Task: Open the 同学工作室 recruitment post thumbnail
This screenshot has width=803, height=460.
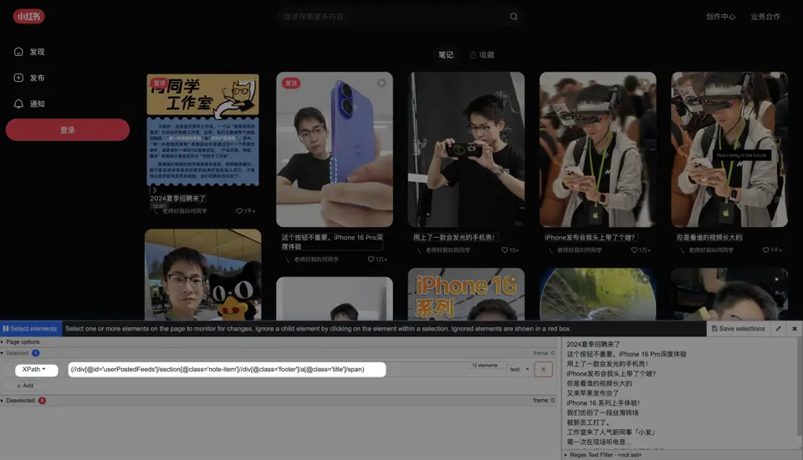Action: coord(202,130)
